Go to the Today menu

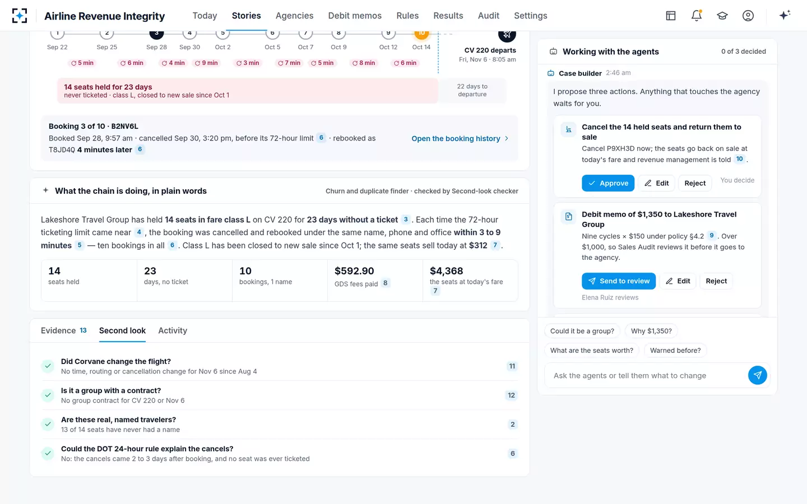(205, 16)
